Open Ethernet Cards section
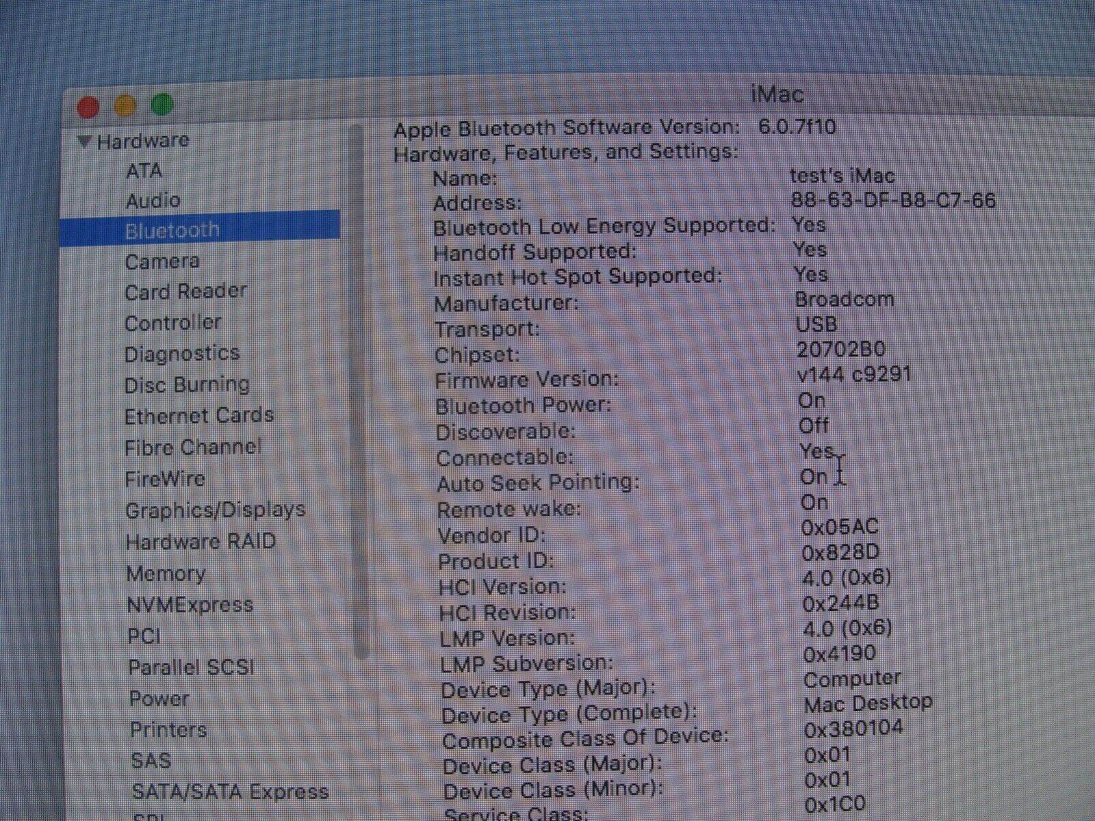1095x821 pixels. click(198, 416)
